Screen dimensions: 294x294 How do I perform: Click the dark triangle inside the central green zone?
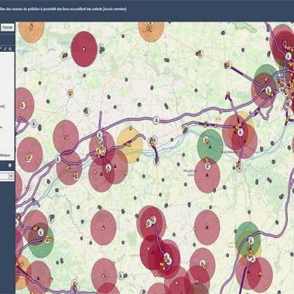click(x=210, y=147)
